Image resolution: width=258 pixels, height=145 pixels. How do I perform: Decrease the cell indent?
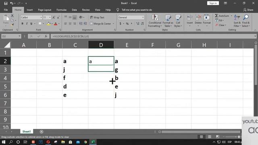tap(81, 24)
